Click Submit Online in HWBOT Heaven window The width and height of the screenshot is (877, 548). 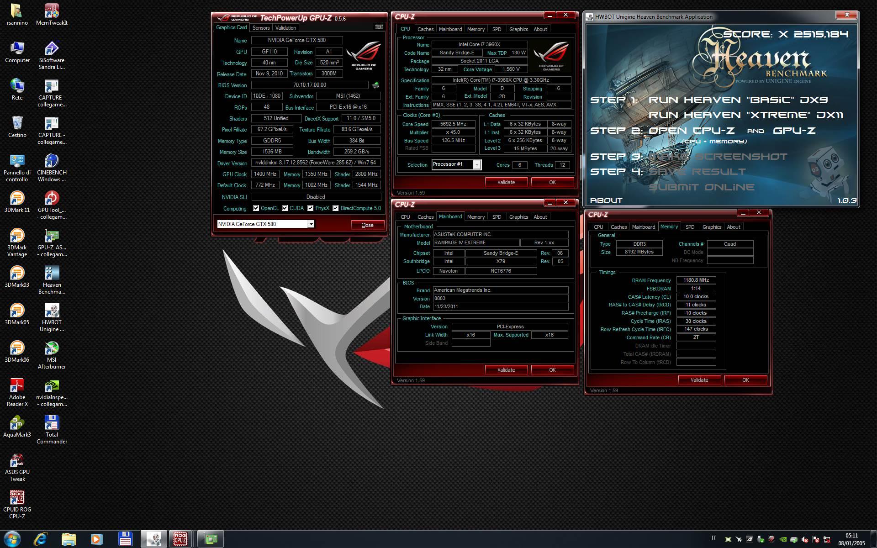click(701, 187)
